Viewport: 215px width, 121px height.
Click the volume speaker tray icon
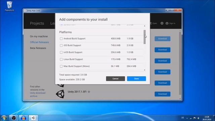pos(199,118)
